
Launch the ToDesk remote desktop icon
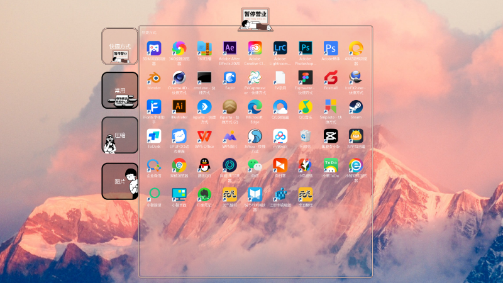[x=154, y=136]
